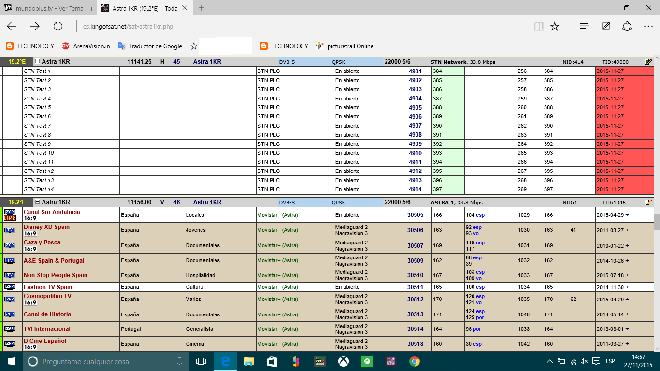Open the Canal Sur Andalucia channel link
660x371 pixels.
pyautogui.click(x=52, y=212)
